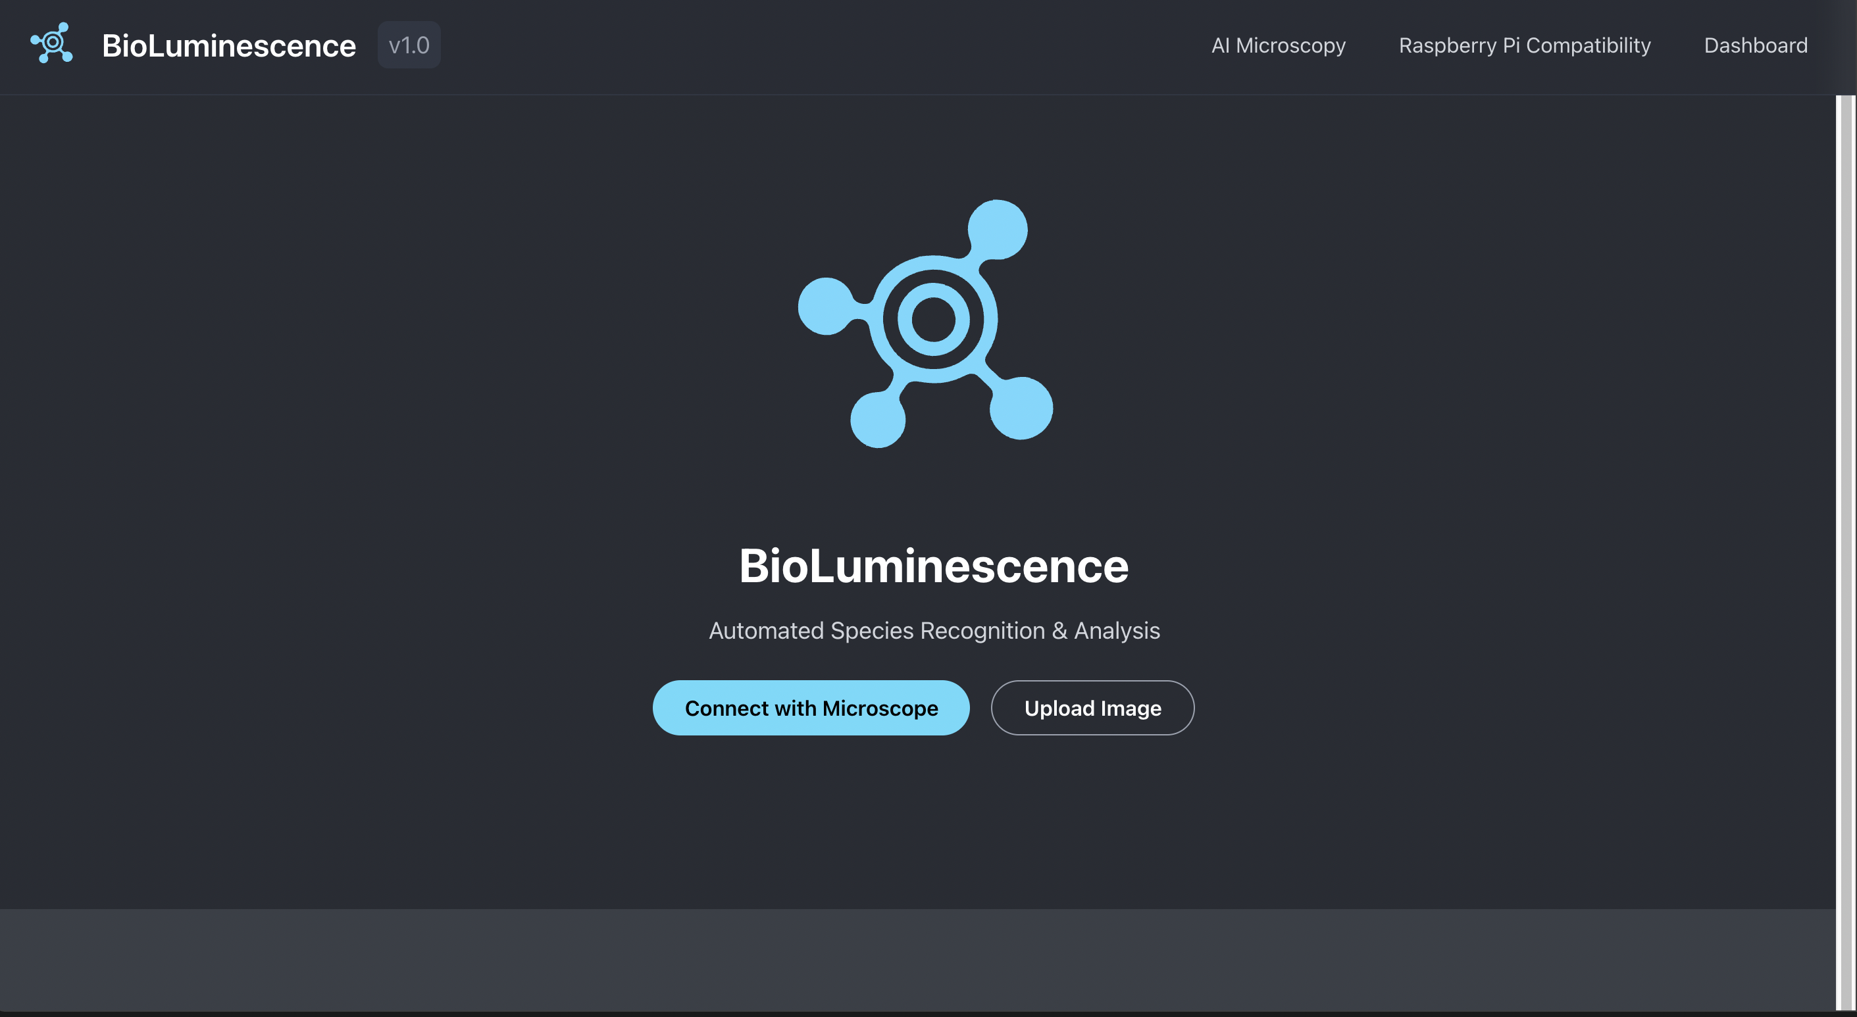Click Upload Image
The width and height of the screenshot is (1857, 1017).
(1092, 708)
